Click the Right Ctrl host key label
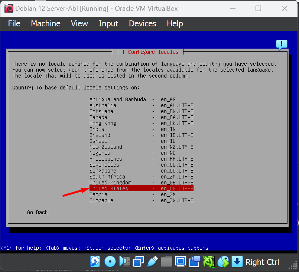 coord(262,262)
